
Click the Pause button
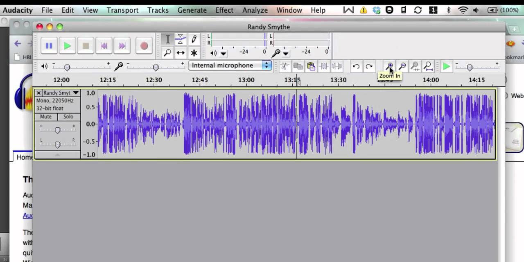click(x=49, y=46)
